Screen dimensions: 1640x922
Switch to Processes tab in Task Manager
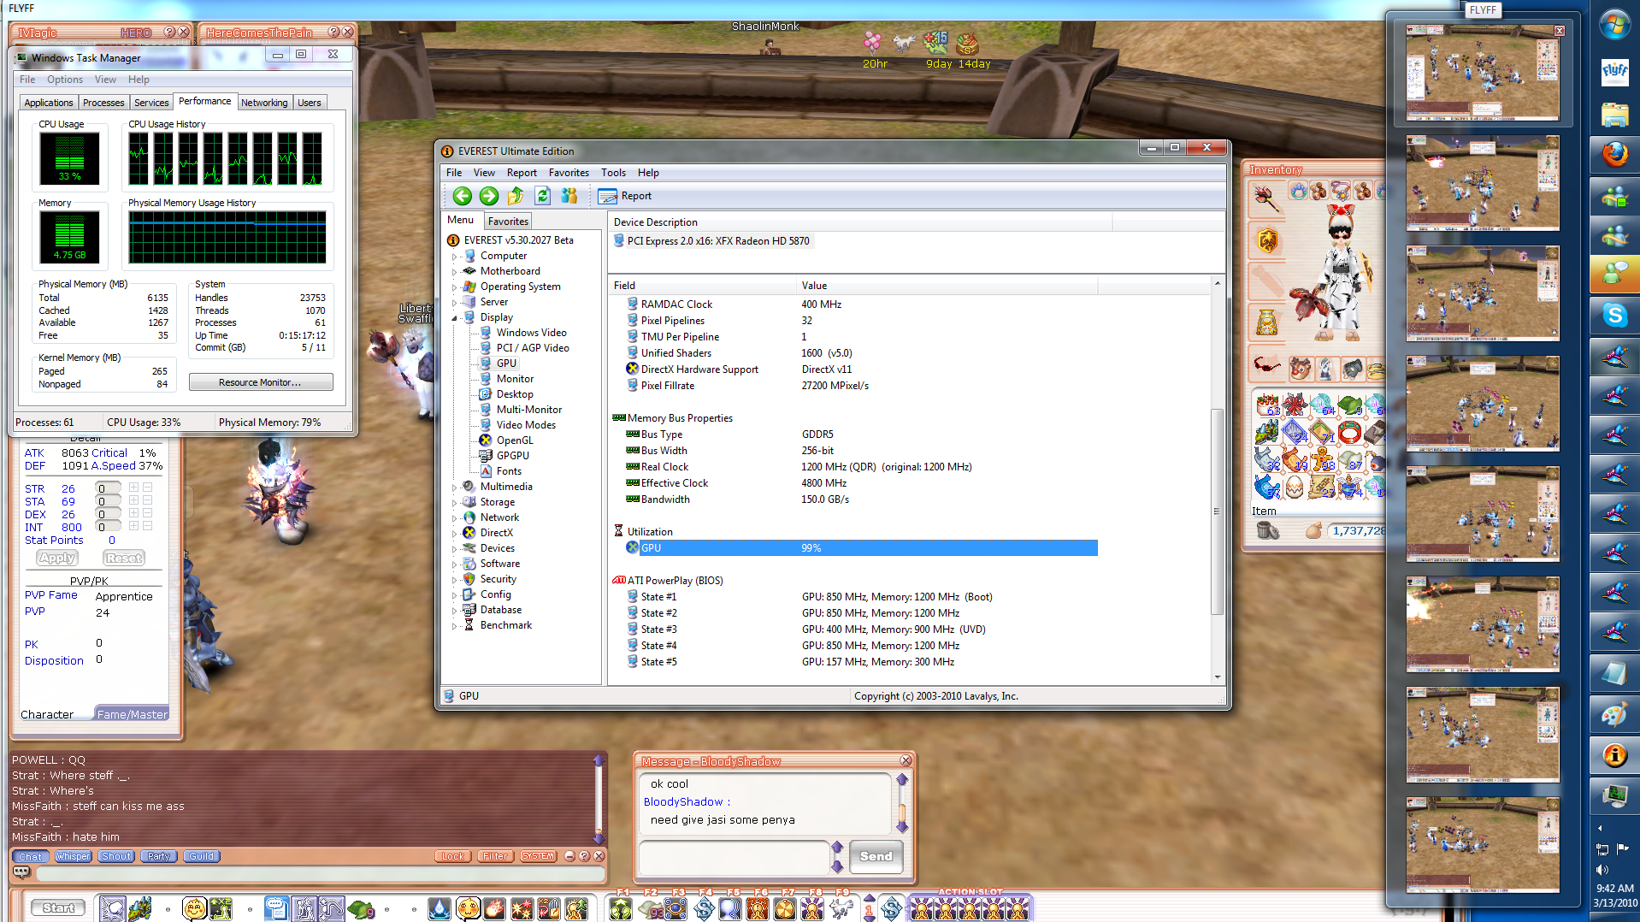point(103,103)
